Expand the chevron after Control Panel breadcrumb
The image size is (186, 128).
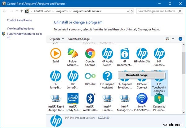53,11
